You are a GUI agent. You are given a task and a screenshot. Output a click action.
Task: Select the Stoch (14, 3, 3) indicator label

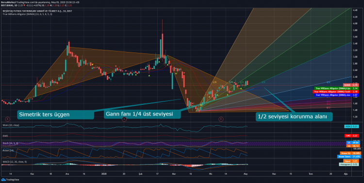[x=11, y=143]
